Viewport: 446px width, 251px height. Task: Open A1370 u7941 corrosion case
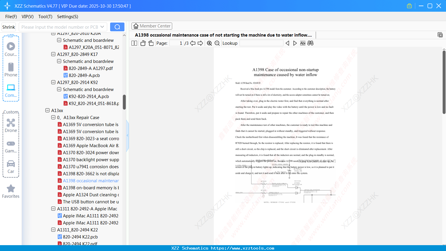(x=88, y=167)
